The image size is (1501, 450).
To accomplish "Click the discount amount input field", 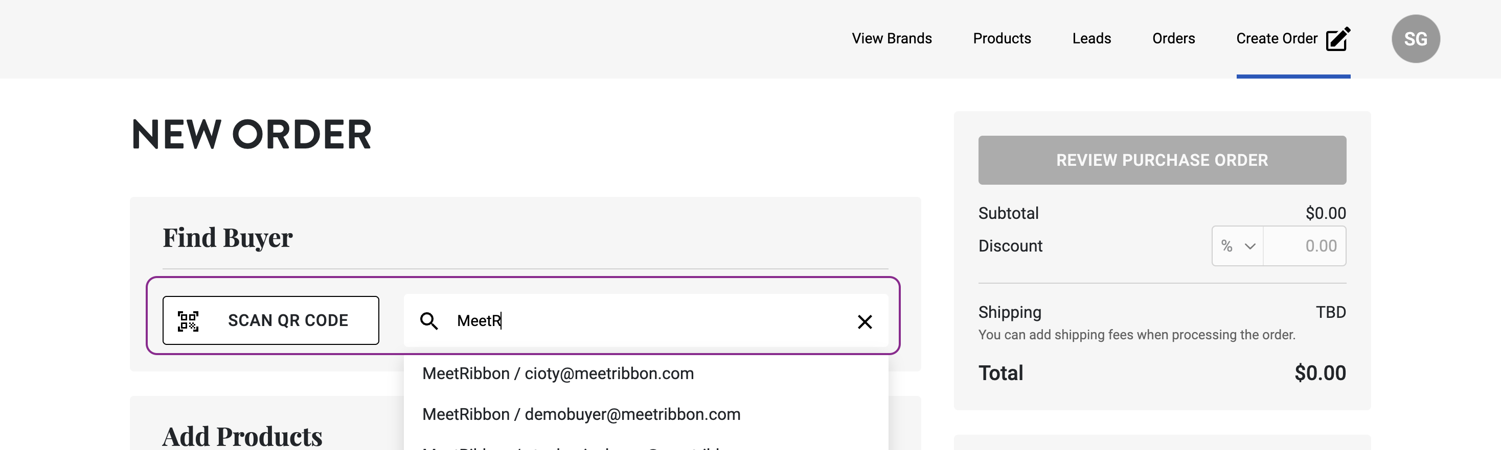I will click(1305, 246).
